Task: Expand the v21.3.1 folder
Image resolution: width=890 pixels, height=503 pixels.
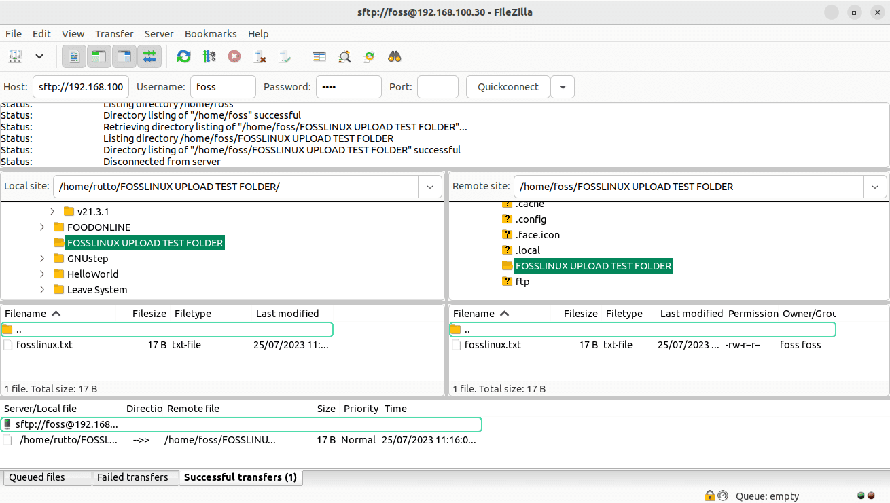Action: pos(52,212)
